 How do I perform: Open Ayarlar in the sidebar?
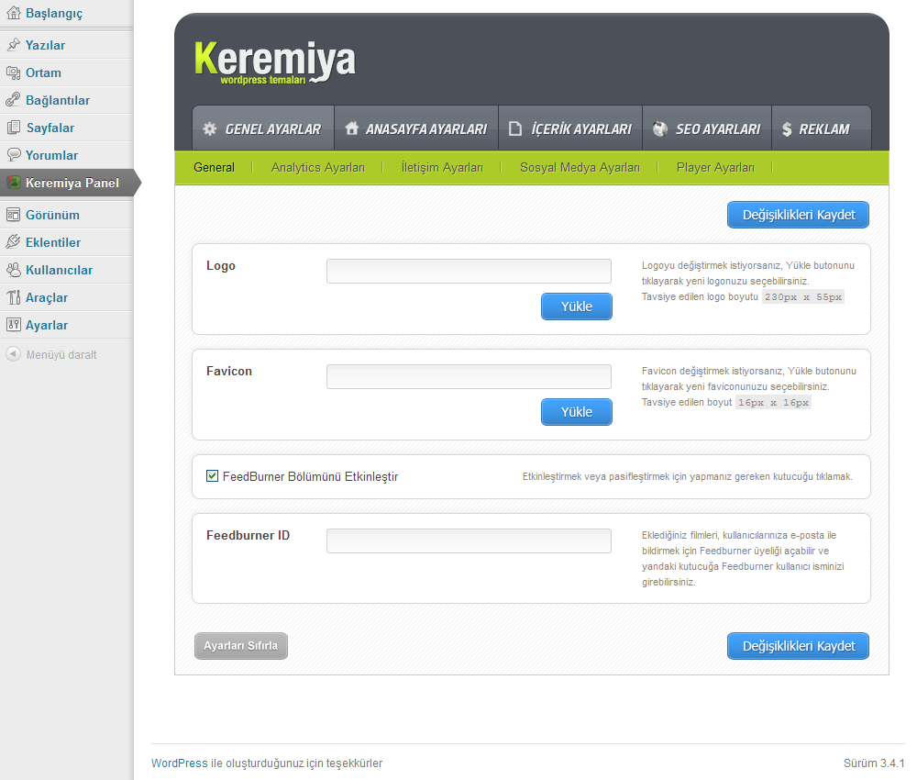[47, 325]
